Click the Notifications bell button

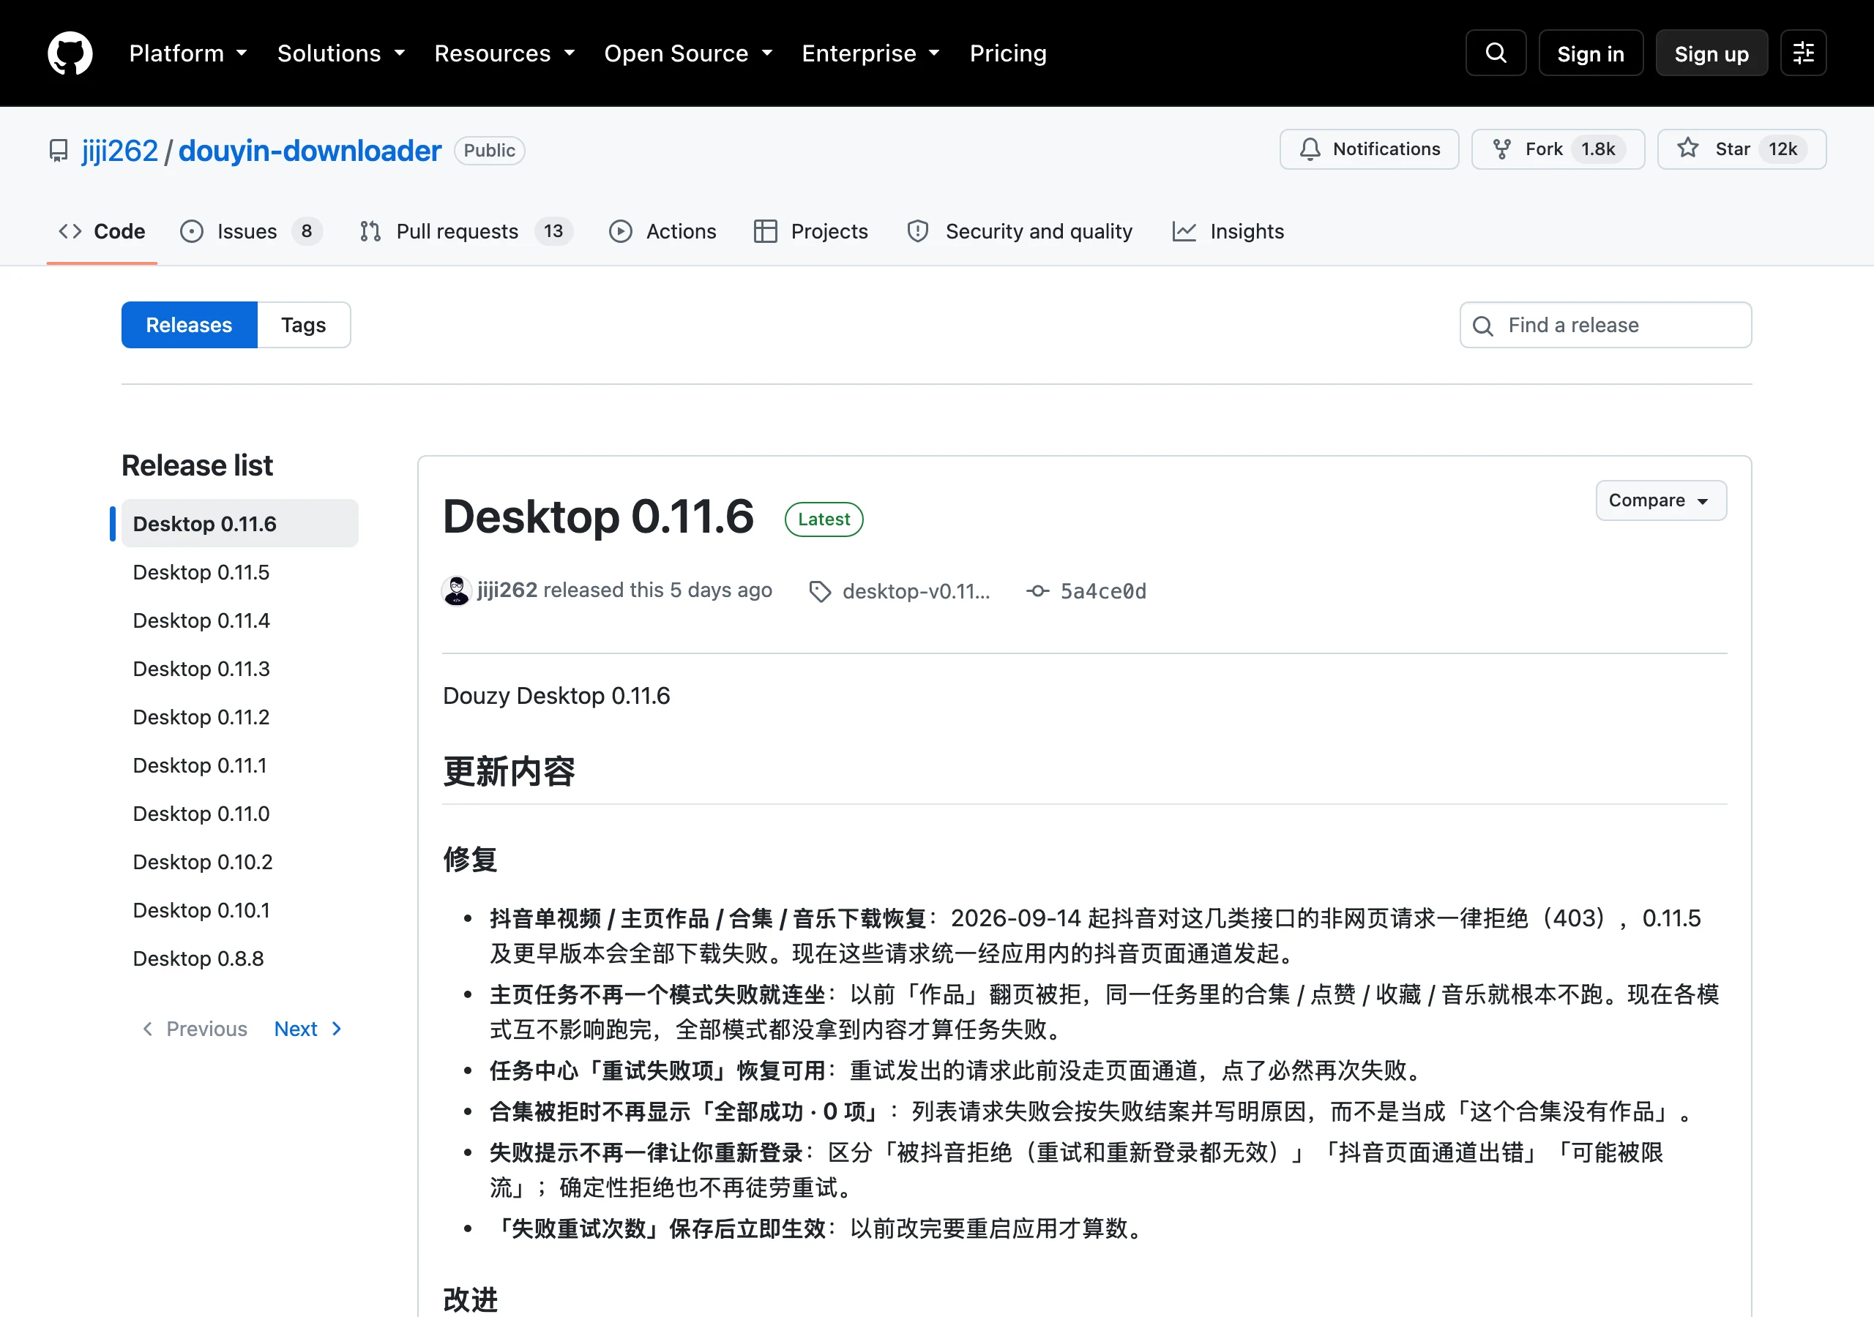pos(1369,149)
